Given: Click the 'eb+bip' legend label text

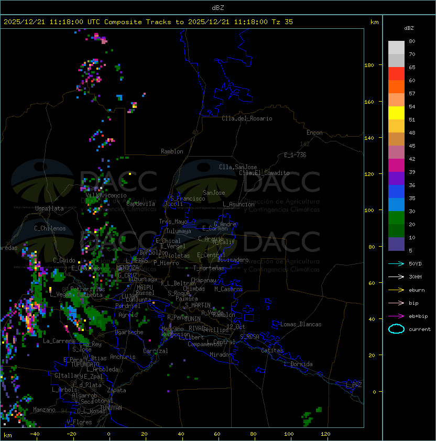Looking at the screenshot, I should point(418,316).
